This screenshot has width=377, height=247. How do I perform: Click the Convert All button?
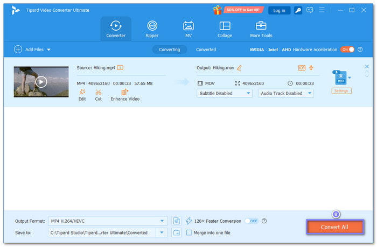[x=335, y=227]
